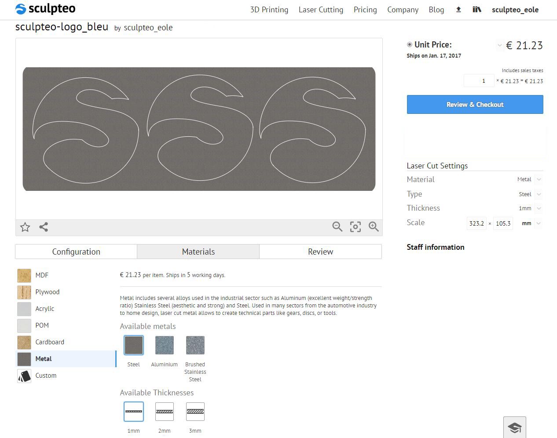Image resolution: width=557 pixels, height=438 pixels.
Task: Select Metal material in the list
Action: [x=66, y=359]
